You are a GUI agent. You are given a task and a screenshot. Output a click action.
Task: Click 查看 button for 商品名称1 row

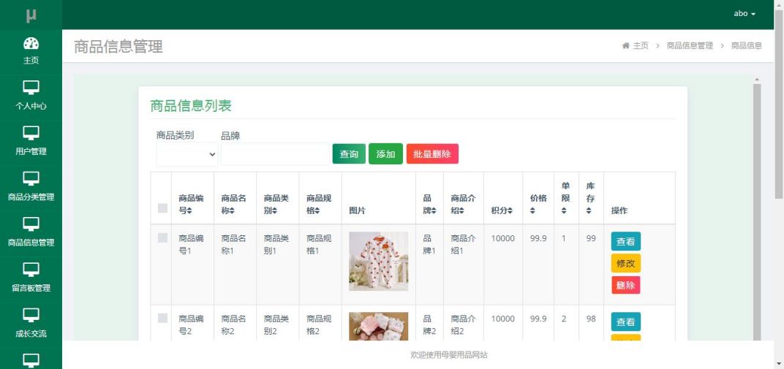[625, 241]
